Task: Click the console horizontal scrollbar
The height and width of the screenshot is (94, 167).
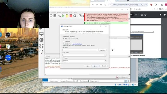Action: click(87, 74)
